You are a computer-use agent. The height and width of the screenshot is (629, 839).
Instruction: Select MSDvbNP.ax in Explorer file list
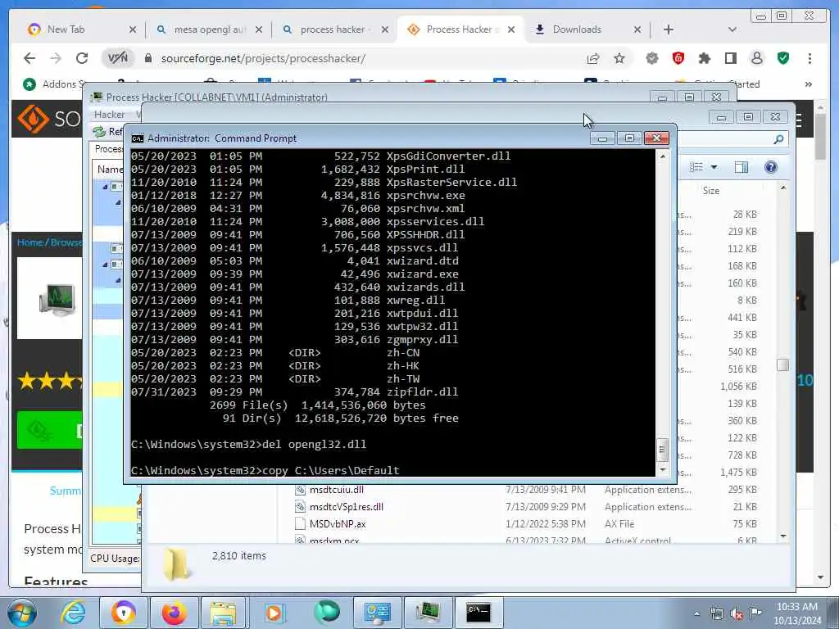click(338, 523)
